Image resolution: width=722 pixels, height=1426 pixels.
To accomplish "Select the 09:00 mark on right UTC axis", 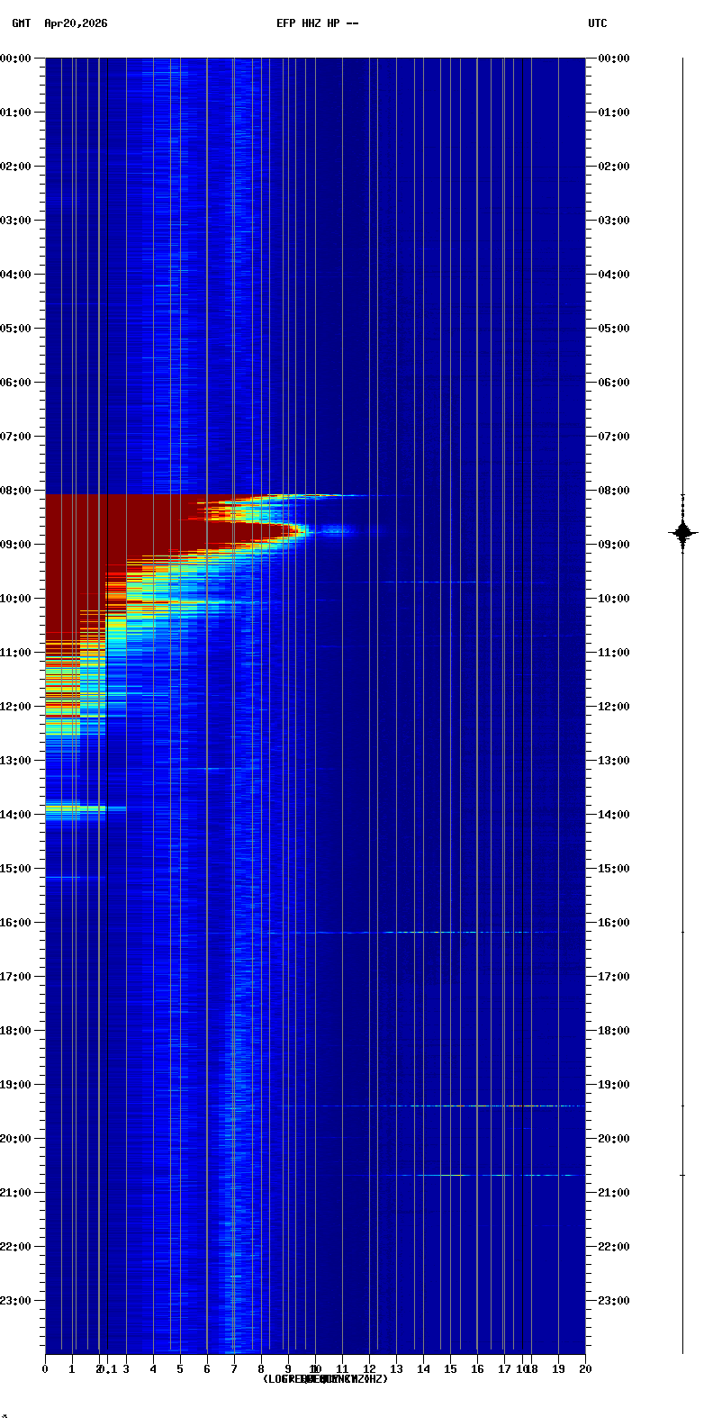I will (615, 545).
